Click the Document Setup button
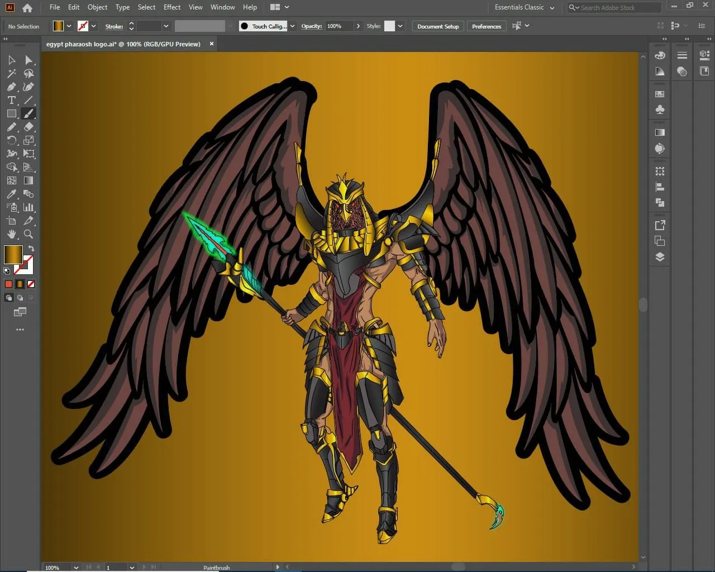The width and height of the screenshot is (715, 572). coord(438,26)
